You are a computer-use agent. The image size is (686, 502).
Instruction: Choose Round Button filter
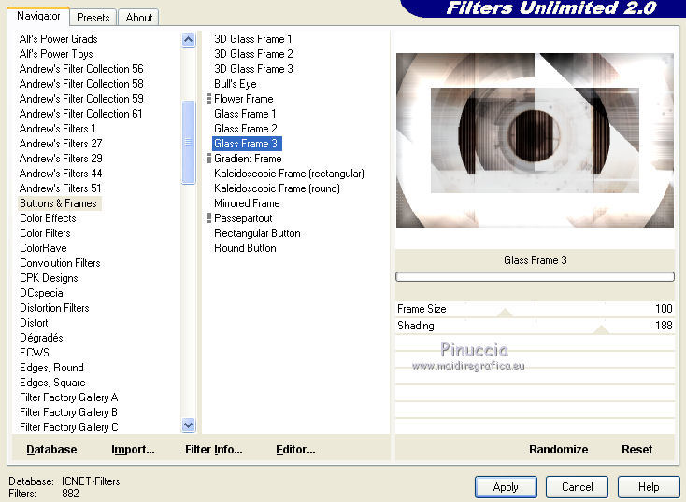pyautogui.click(x=246, y=248)
